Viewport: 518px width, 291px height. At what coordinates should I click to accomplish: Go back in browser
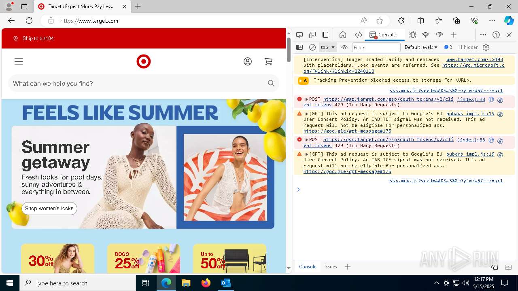(11, 21)
